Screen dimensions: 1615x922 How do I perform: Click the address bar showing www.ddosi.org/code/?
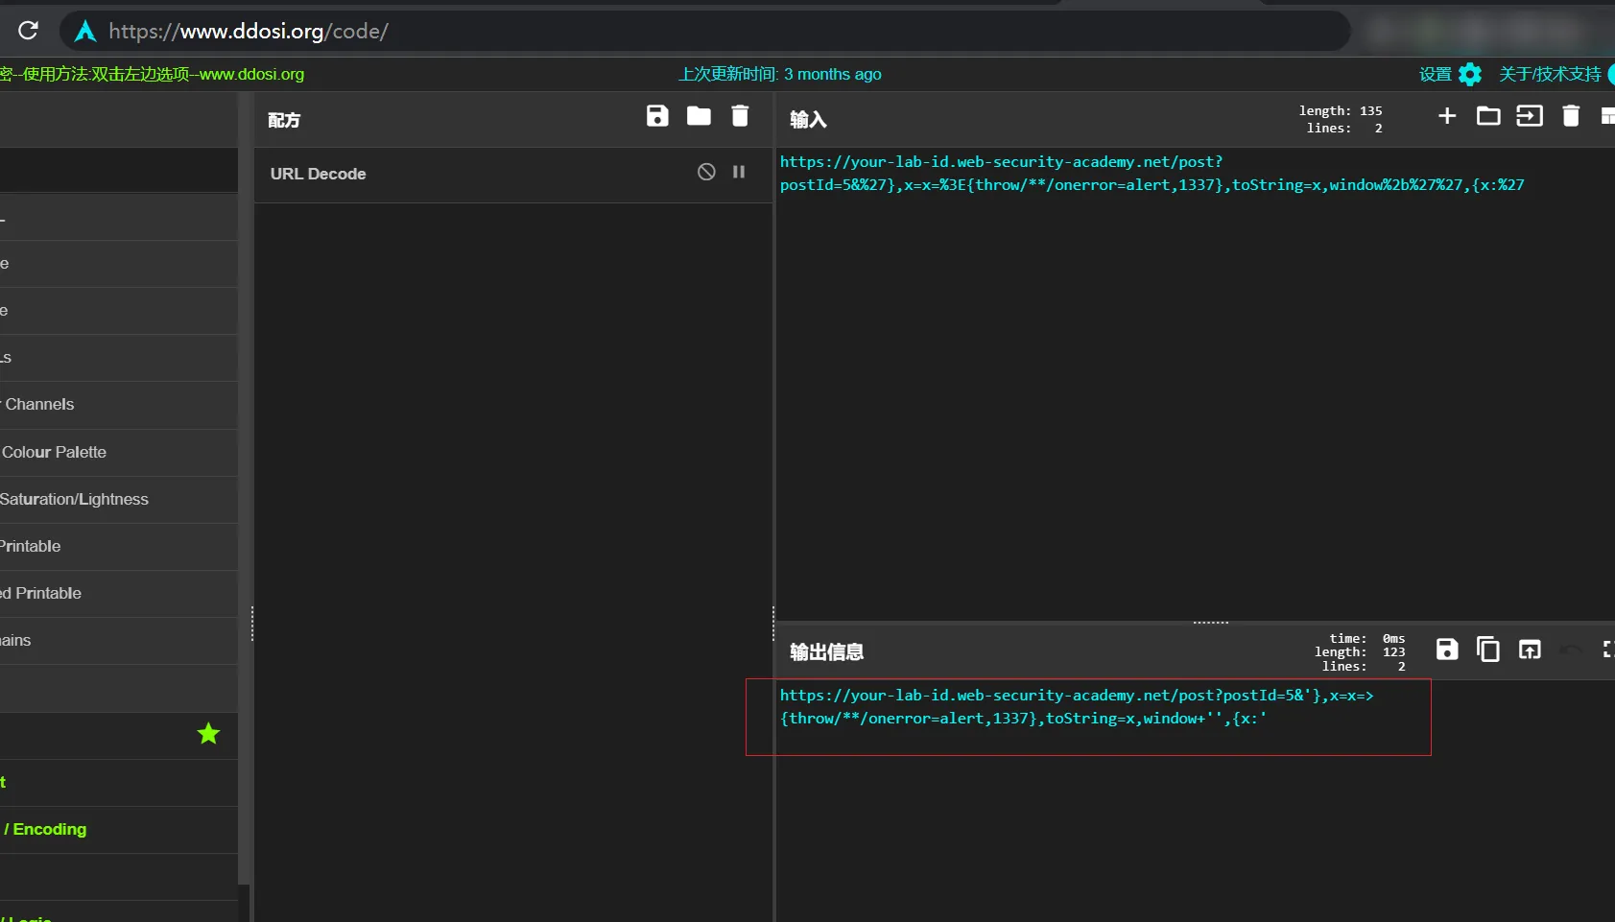click(x=705, y=31)
